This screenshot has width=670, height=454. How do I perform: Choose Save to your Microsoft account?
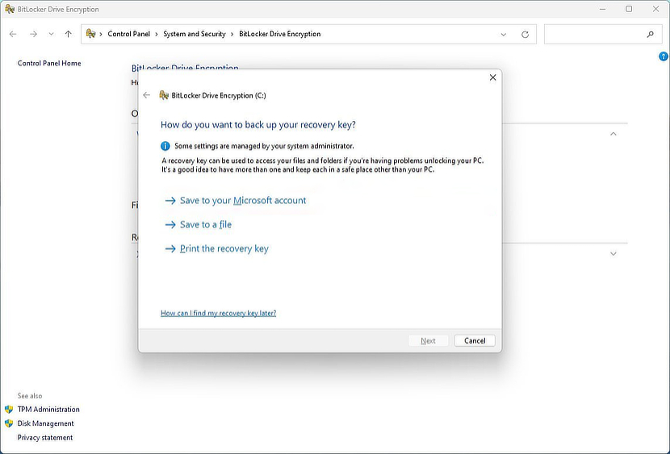[x=242, y=200]
